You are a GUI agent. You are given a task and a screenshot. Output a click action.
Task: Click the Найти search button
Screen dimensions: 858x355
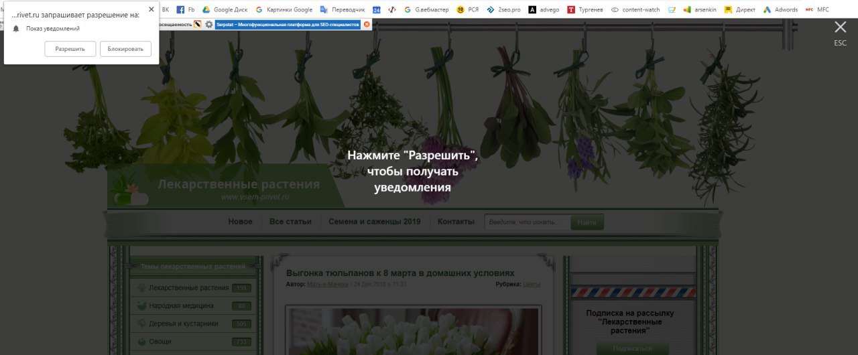(x=587, y=222)
